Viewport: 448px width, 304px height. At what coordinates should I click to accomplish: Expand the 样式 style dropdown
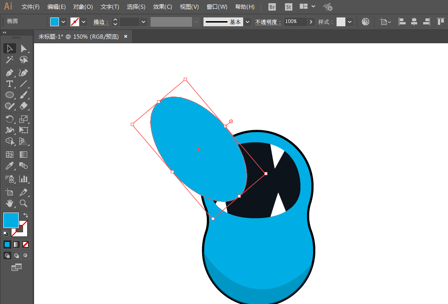(350, 22)
